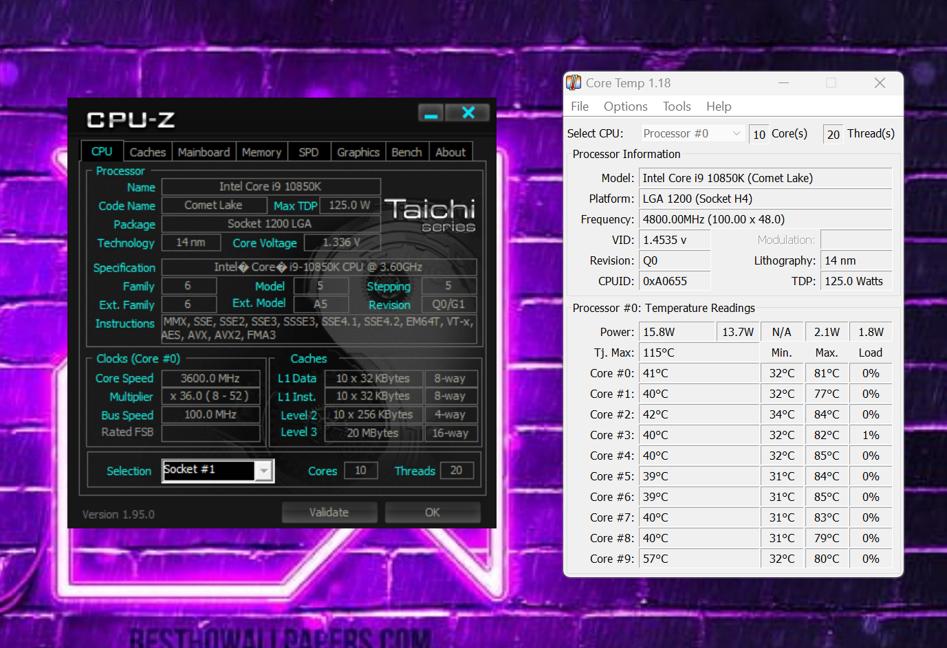This screenshot has width=947, height=648.
Task: Open the File menu in Core Temp
Action: click(580, 107)
